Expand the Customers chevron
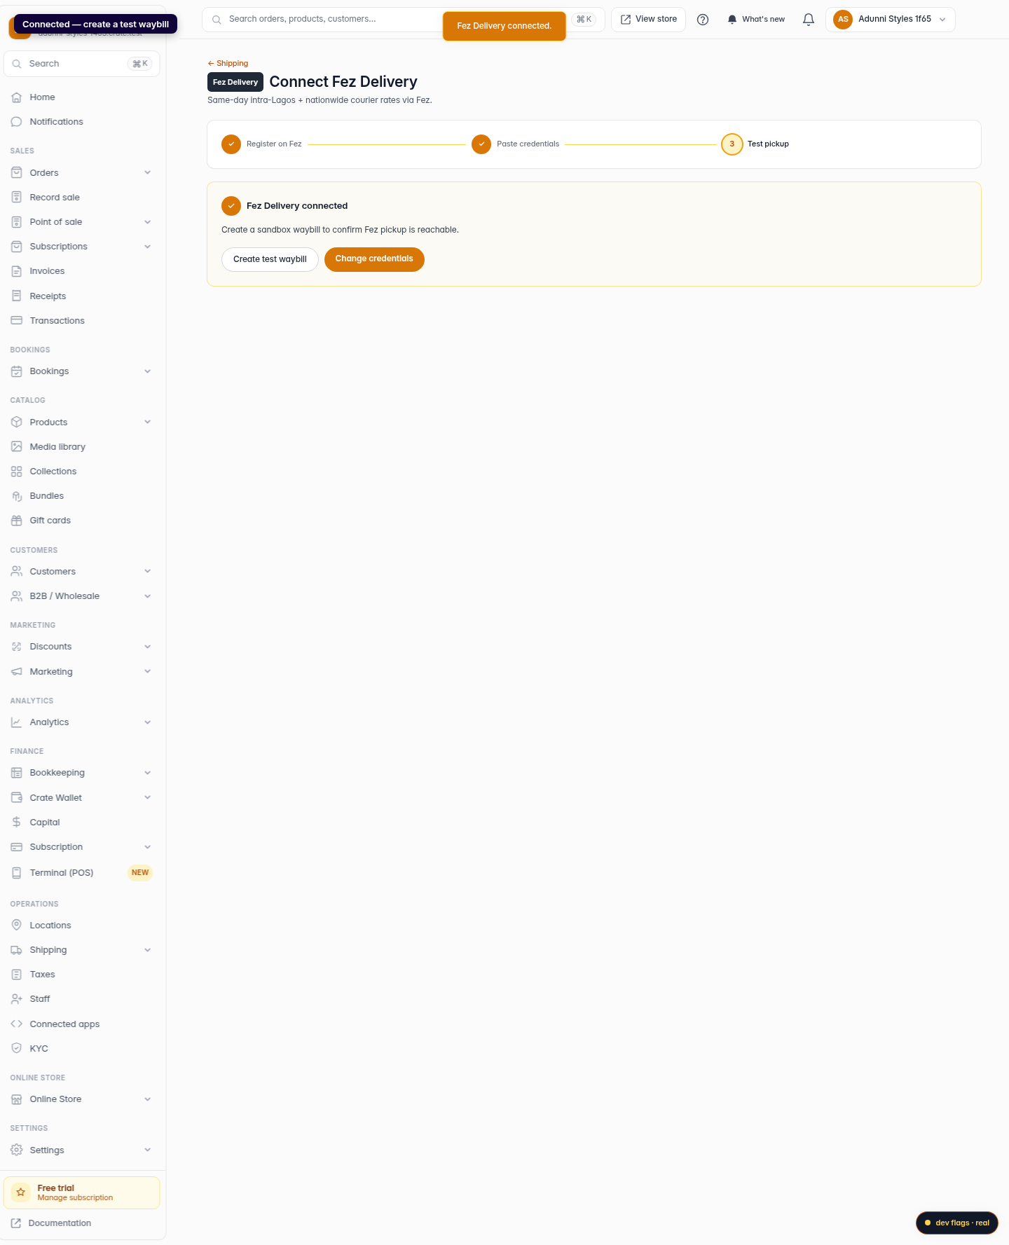 pyautogui.click(x=148, y=572)
